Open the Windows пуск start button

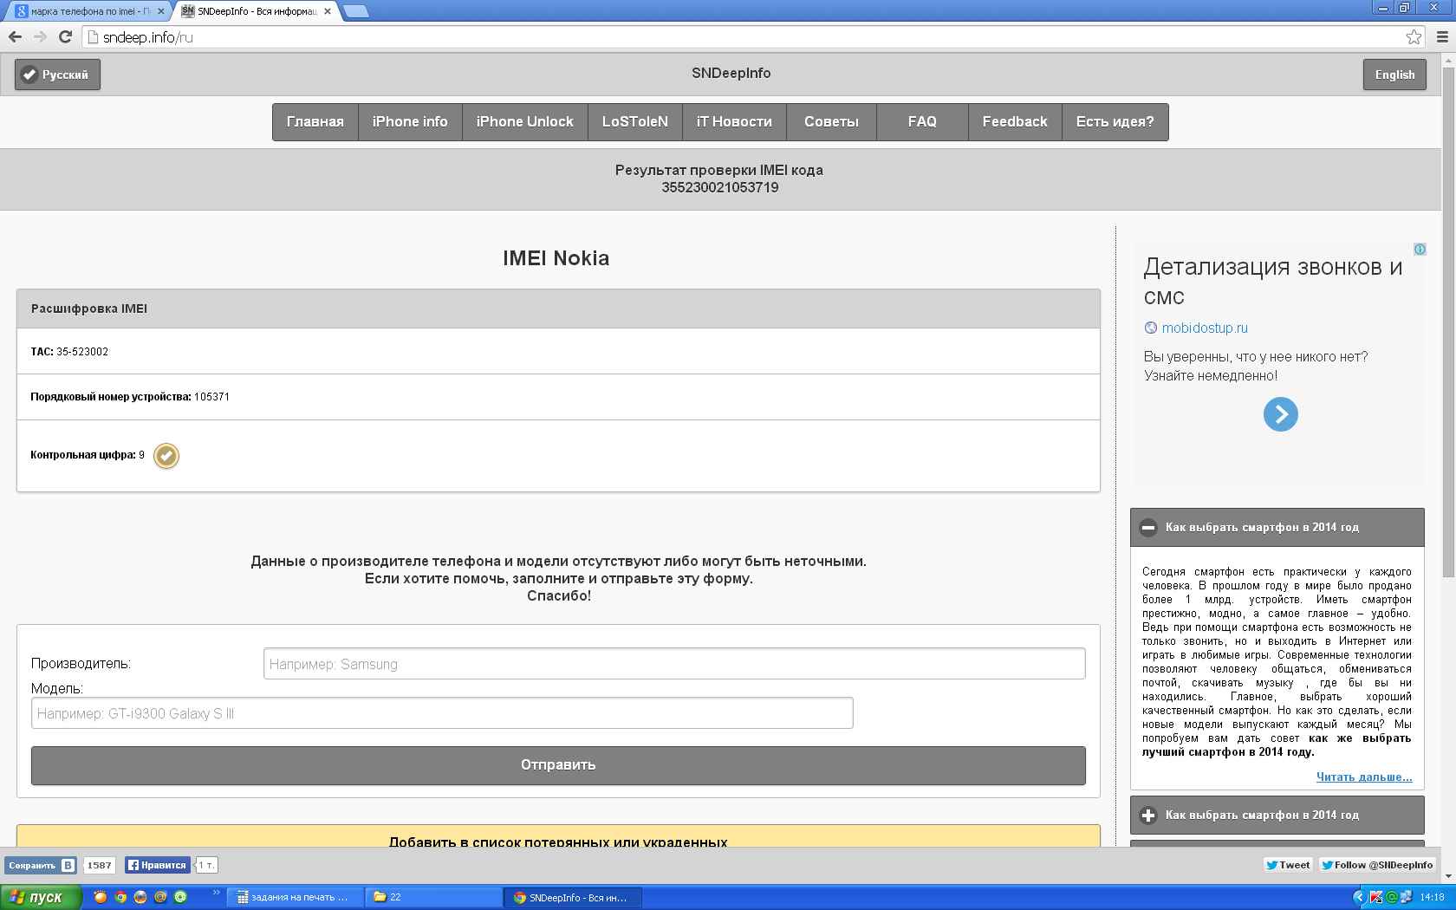pyautogui.click(x=41, y=897)
